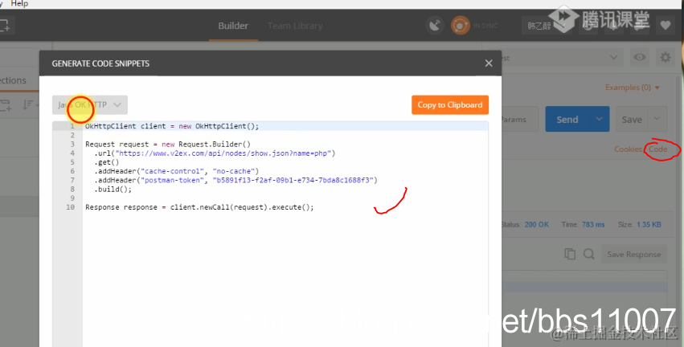The height and width of the screenshot is (347, 684).
Task: Click the heart icon in header
Action: click(666, 26)
